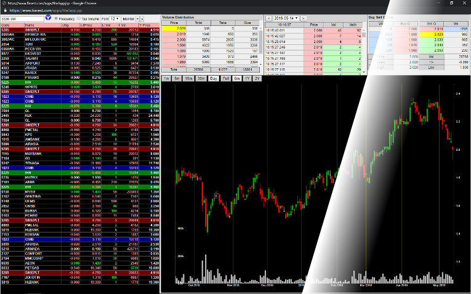Select the Frequency radio button
471x294 pixels.
point(56,18)
